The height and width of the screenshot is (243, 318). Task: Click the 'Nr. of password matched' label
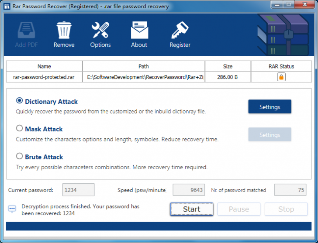(x=238, y=190)
